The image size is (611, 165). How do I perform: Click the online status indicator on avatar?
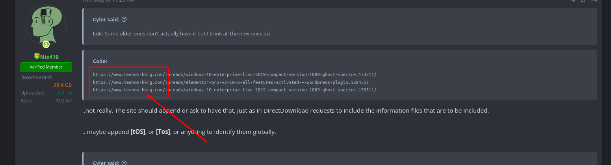46,44
